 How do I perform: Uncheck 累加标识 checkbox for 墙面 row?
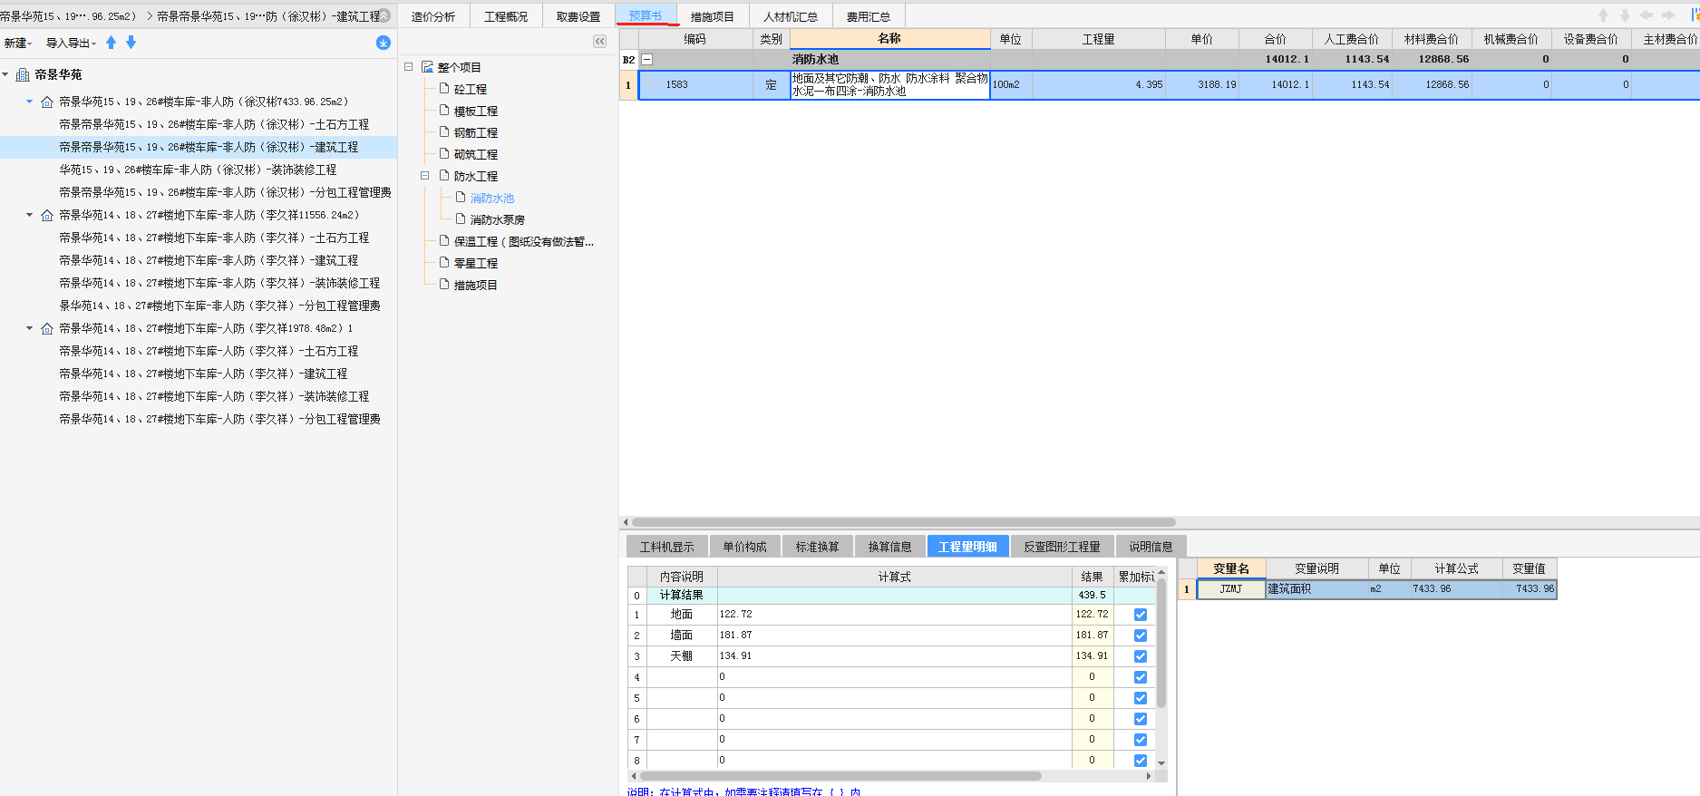click(1141, 636)
